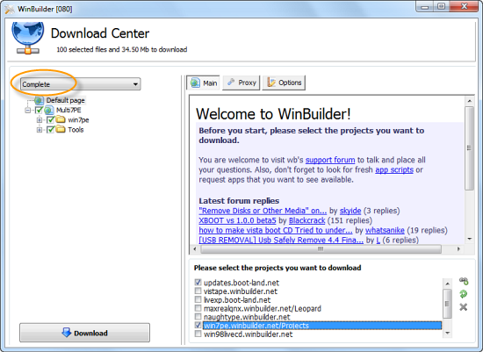Screen dimensions: 483x352
Task: Select the win7pe tree label
Action: [78, 119]
